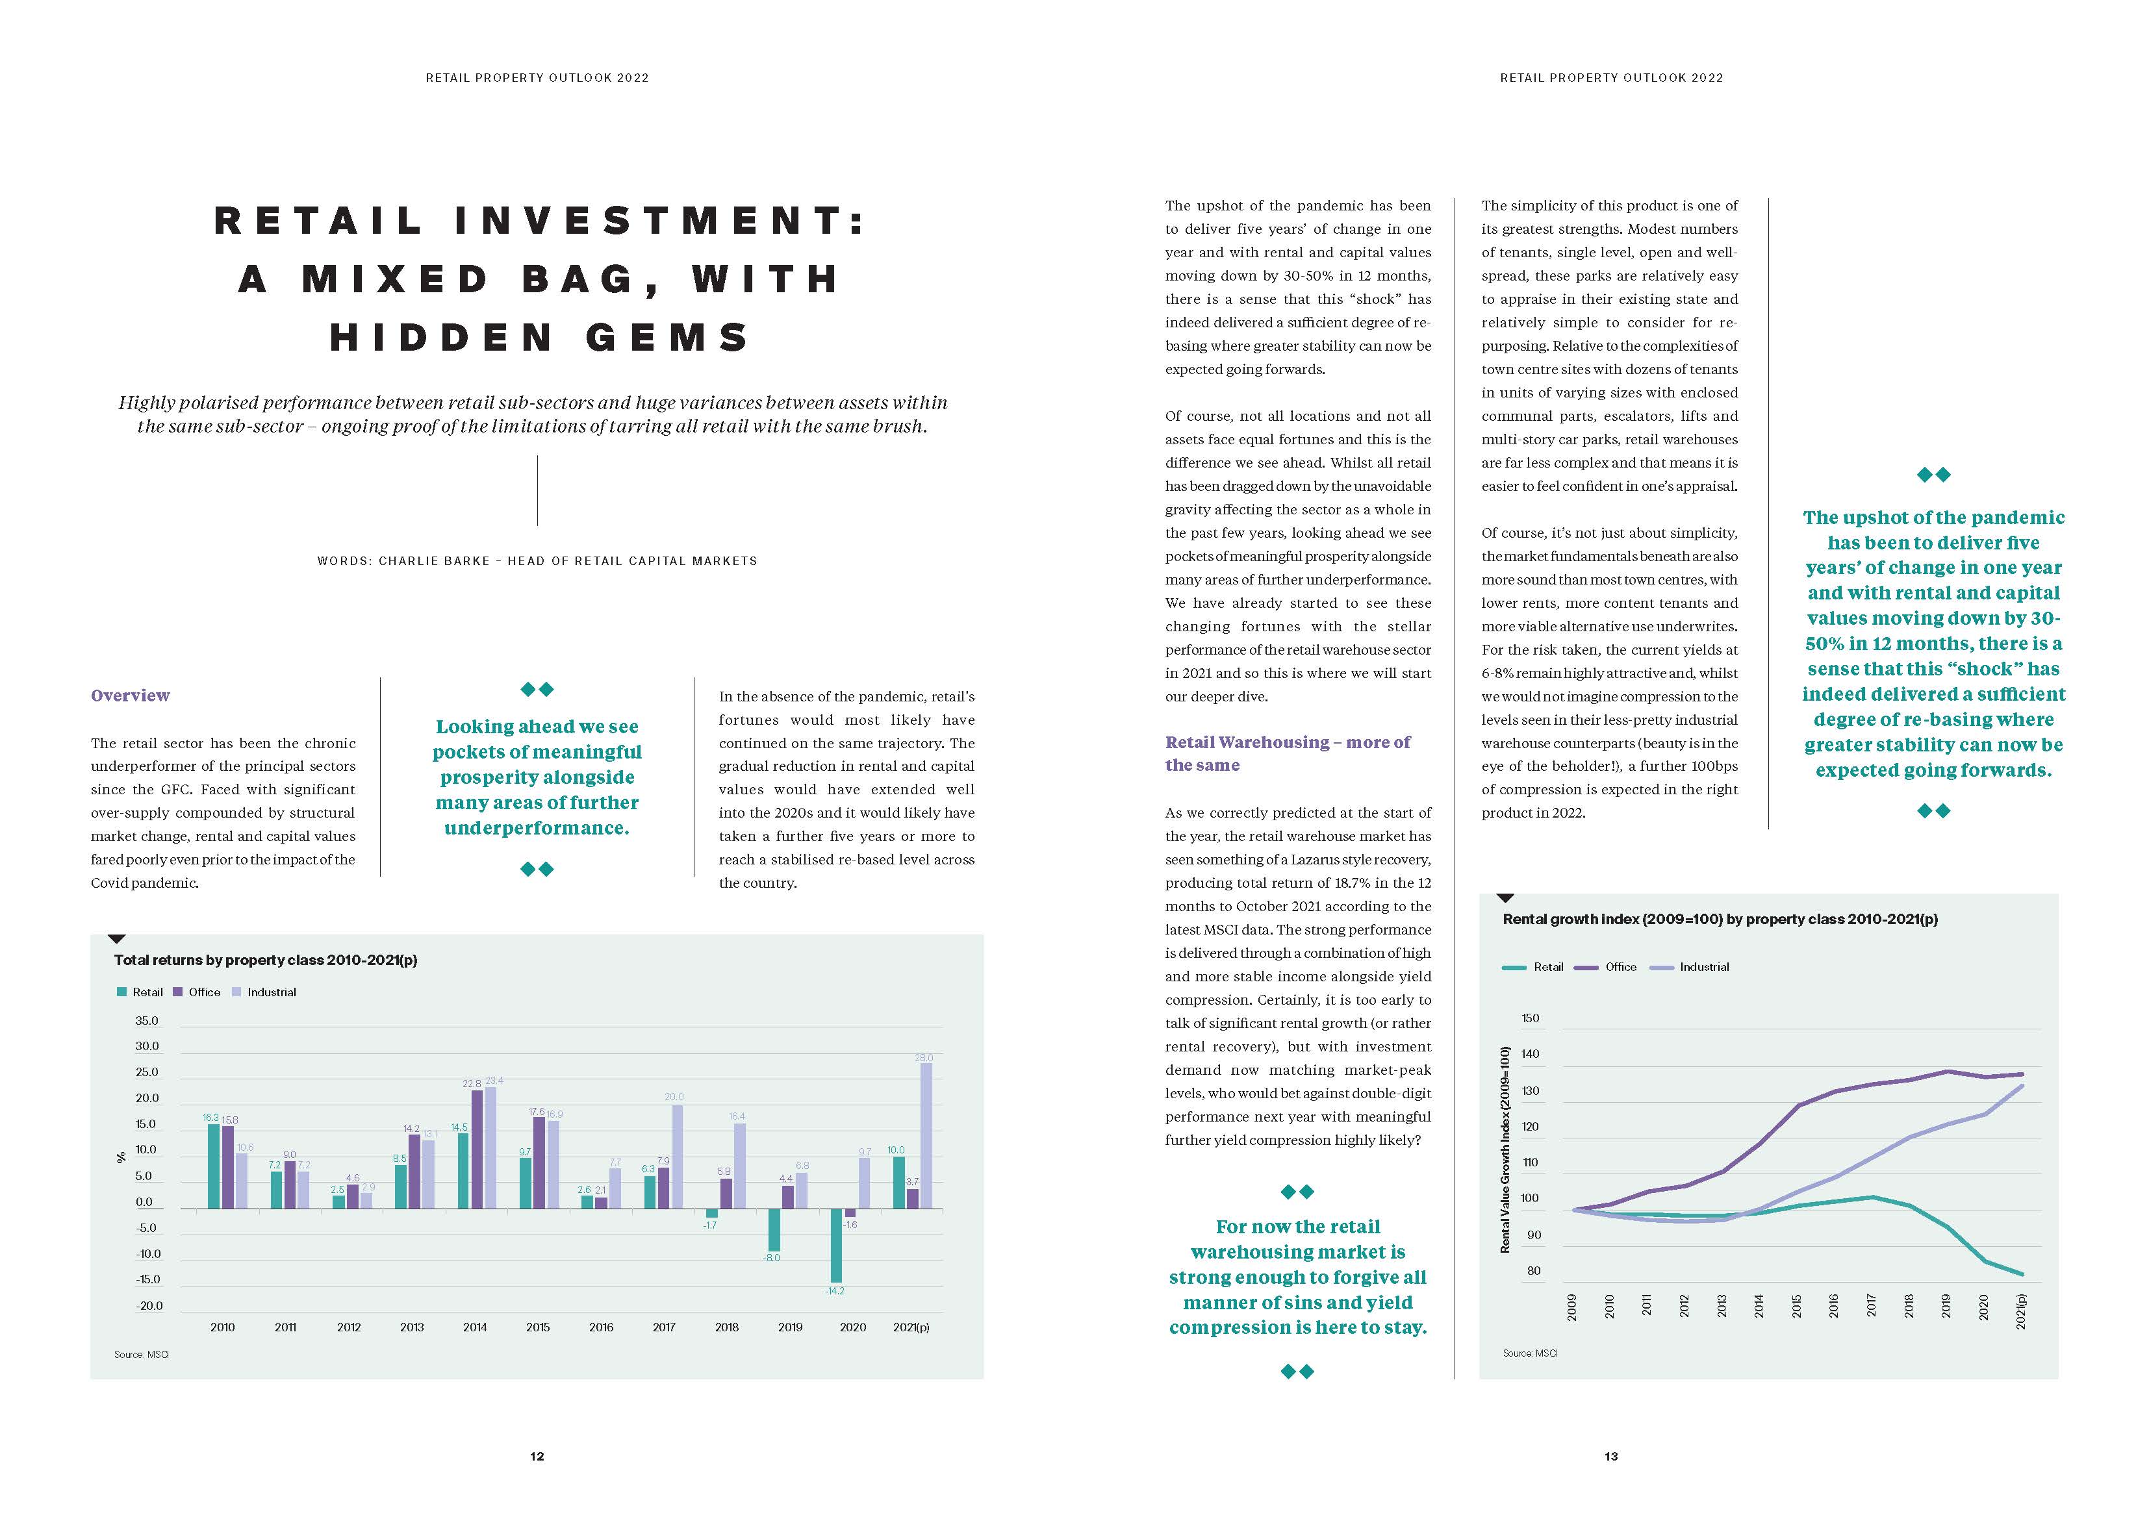
Task: Click the teal diamonds above 'Looking ahead' quote
Action: pyautogui.click(x=537, y=690)
